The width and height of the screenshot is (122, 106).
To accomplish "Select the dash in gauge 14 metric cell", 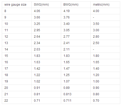I will pos(93,49).
